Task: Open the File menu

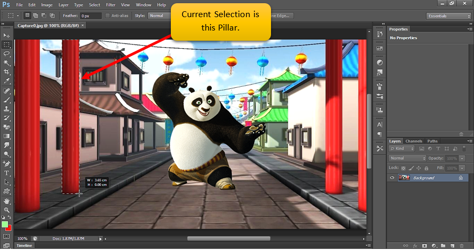Action: pyautogui.click(x=19, y=5)
